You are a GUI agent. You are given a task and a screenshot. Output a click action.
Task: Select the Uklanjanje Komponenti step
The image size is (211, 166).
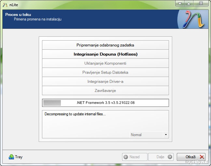[x=105, y=63]
